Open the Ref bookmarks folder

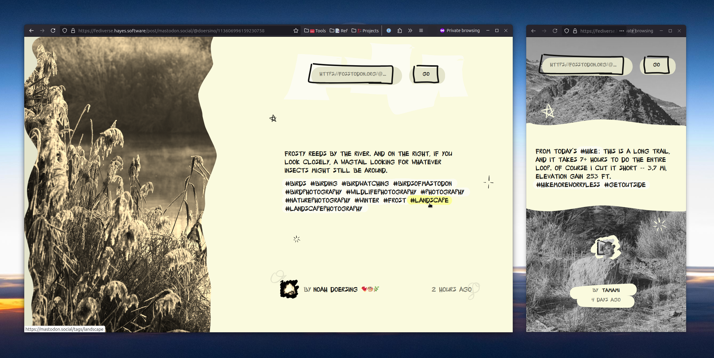[339, 31]
